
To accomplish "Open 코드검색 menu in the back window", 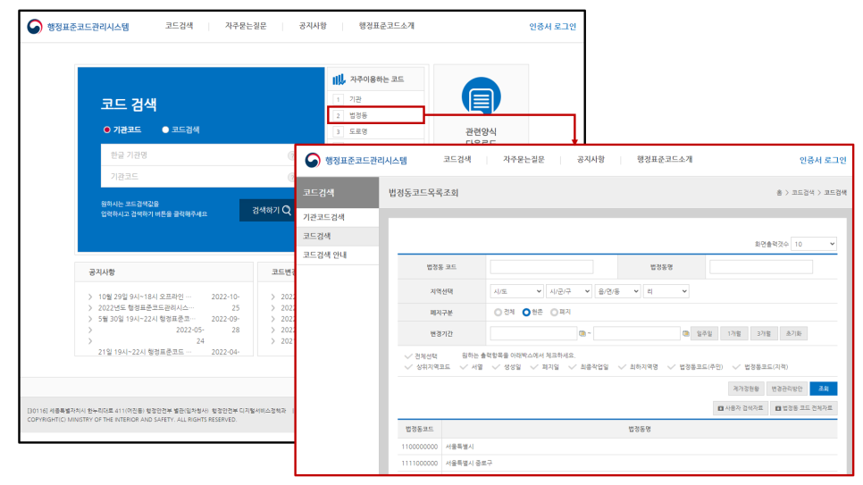I will (179, 26).
